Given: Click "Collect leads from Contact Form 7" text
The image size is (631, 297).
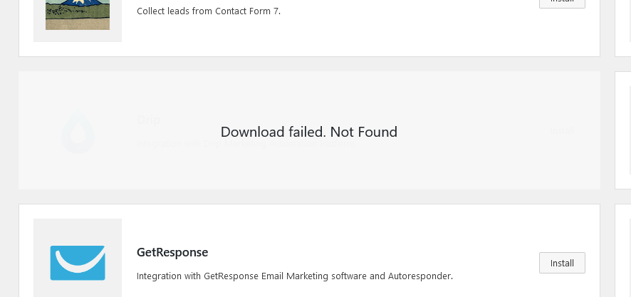Looking at the screenshot, I should (208, 11).
